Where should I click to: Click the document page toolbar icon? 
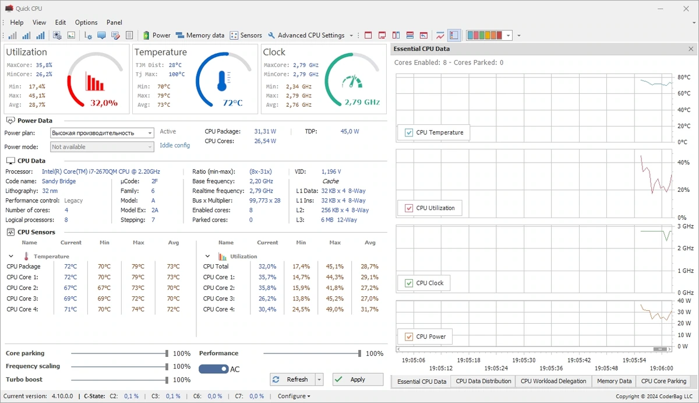[129, 36]
